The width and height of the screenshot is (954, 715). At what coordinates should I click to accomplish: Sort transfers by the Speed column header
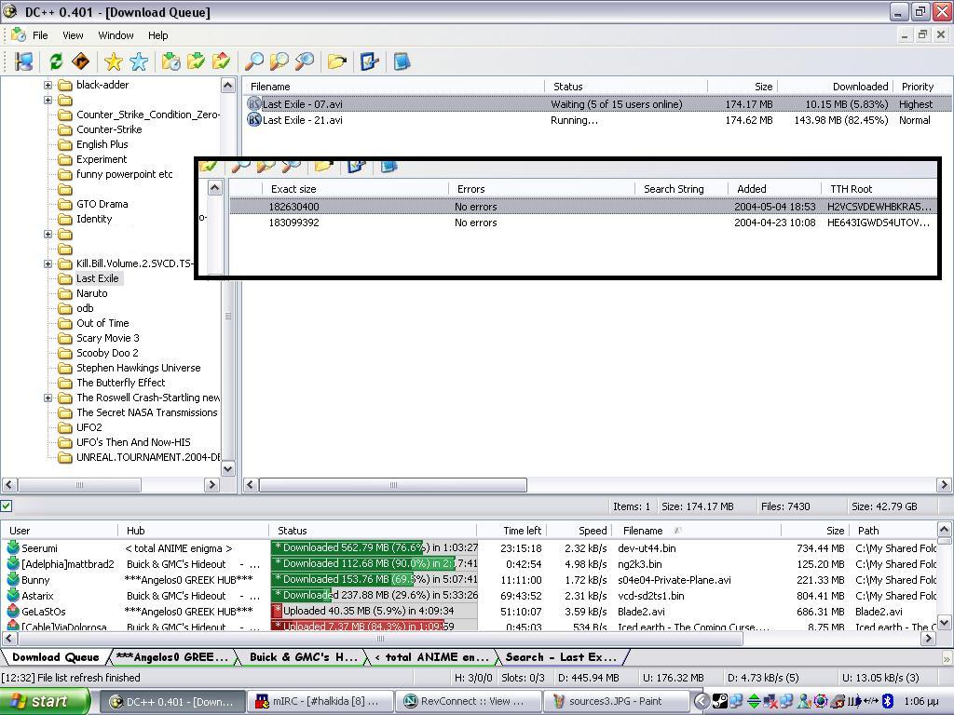coord(578,530)
